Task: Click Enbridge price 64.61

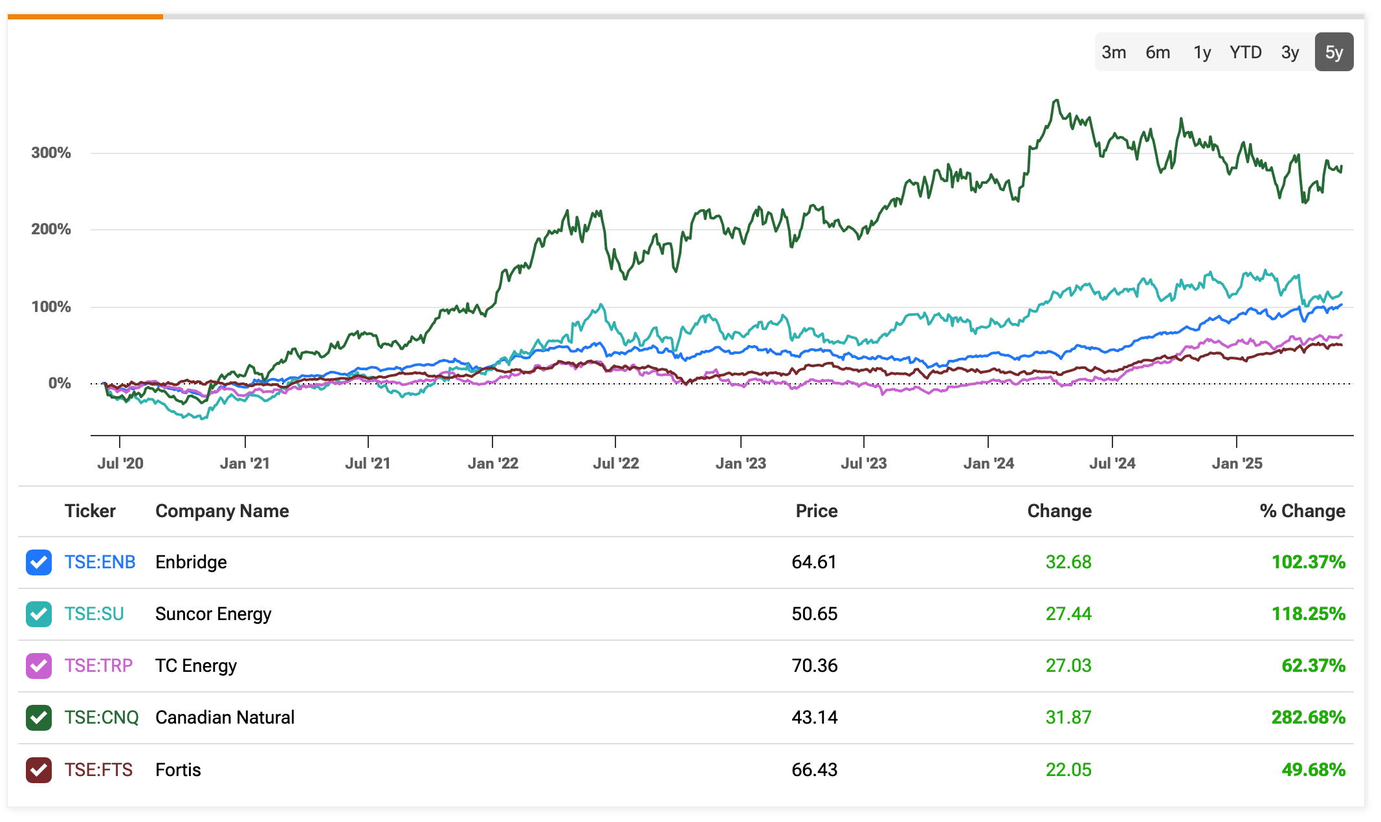Action: (814, 562)
